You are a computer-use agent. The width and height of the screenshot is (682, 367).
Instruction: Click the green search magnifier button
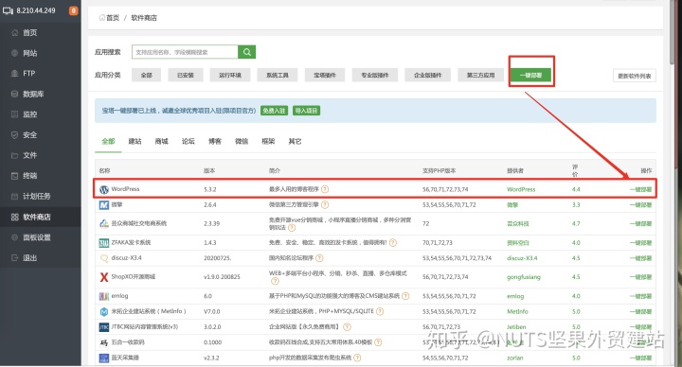click(246, 52)
